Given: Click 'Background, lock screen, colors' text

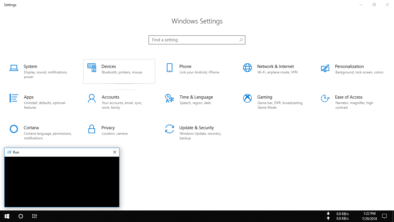Looking at the screenshot, I should point(359,72).
